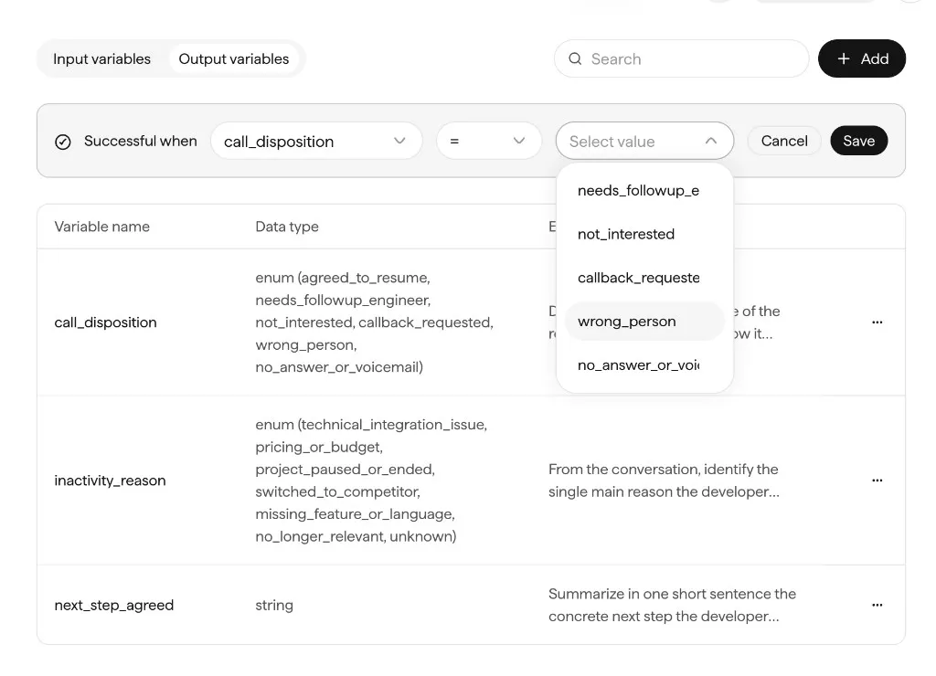
Task: Switch to Input variables tab
Action: coord(102,58)
